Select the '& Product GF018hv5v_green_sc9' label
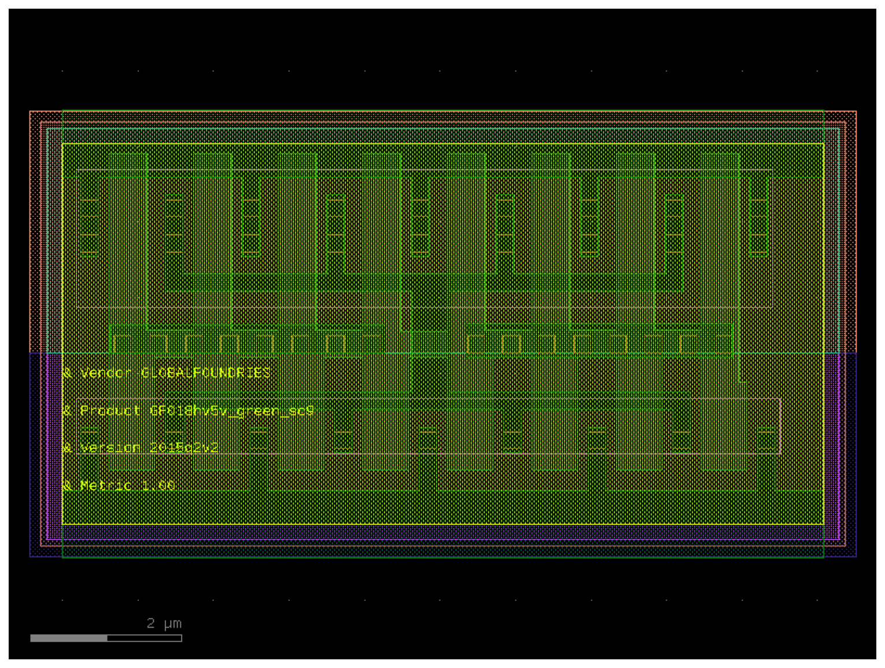Image resolution: width=885 pixels, height=668 pixels. [188, 411]
